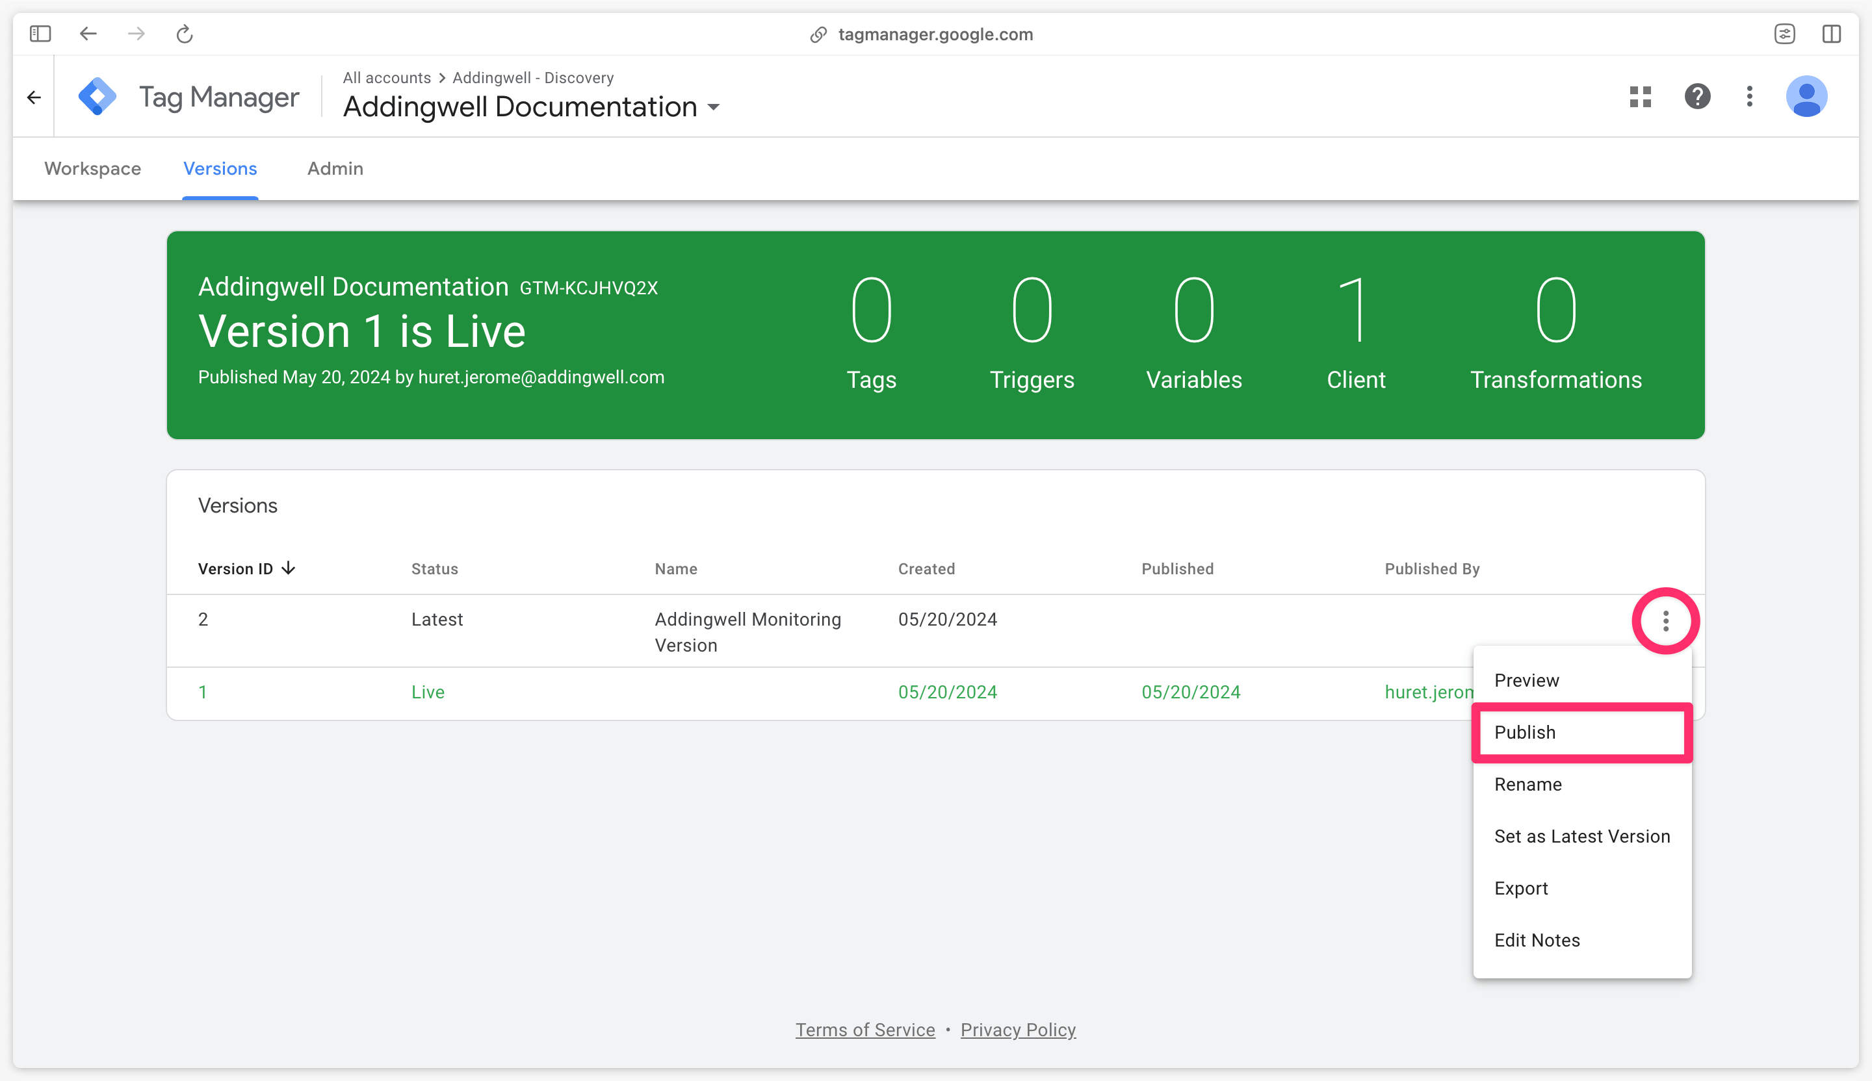Sort by Version ID arrow
1872x1081 pixels.
(x=288, y=568)
